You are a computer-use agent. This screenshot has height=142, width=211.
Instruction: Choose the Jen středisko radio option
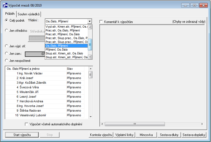click(6, 30)
